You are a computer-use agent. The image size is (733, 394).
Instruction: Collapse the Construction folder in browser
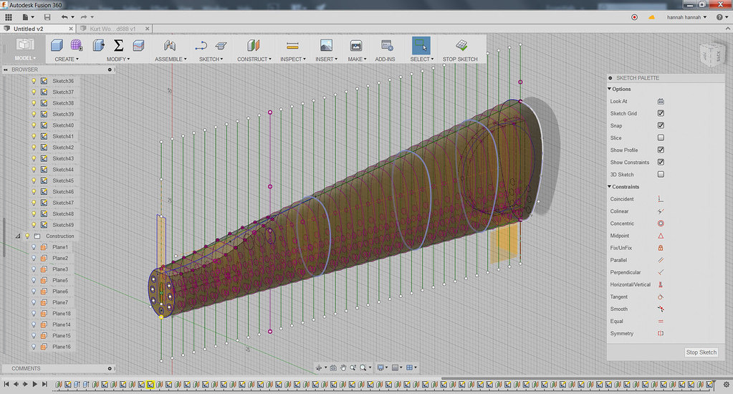click(x=18, y=236)
